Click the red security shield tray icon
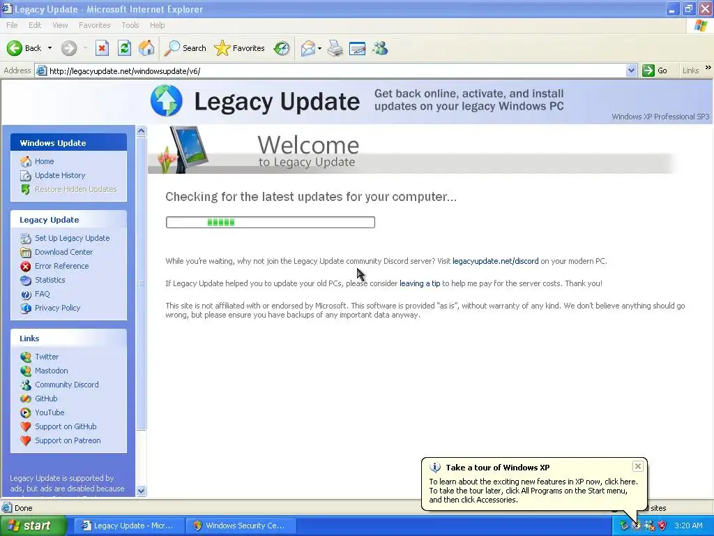This screenshot has width=714, height=536. [662, 526]
